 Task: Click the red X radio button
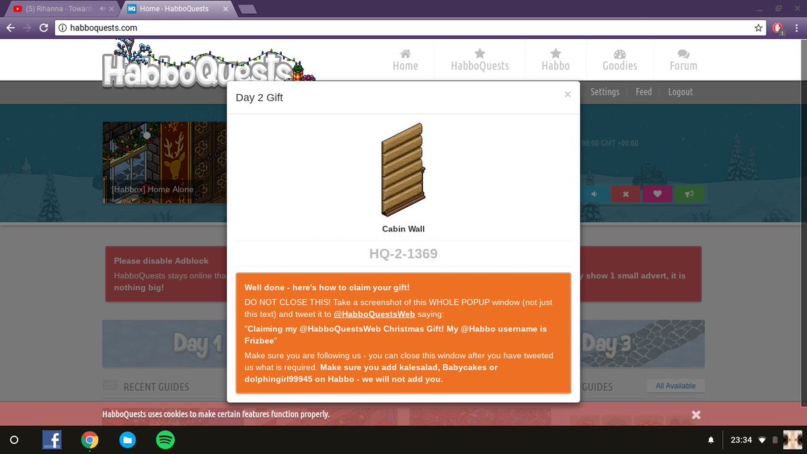pyautogui.click(x=625, y=194)
